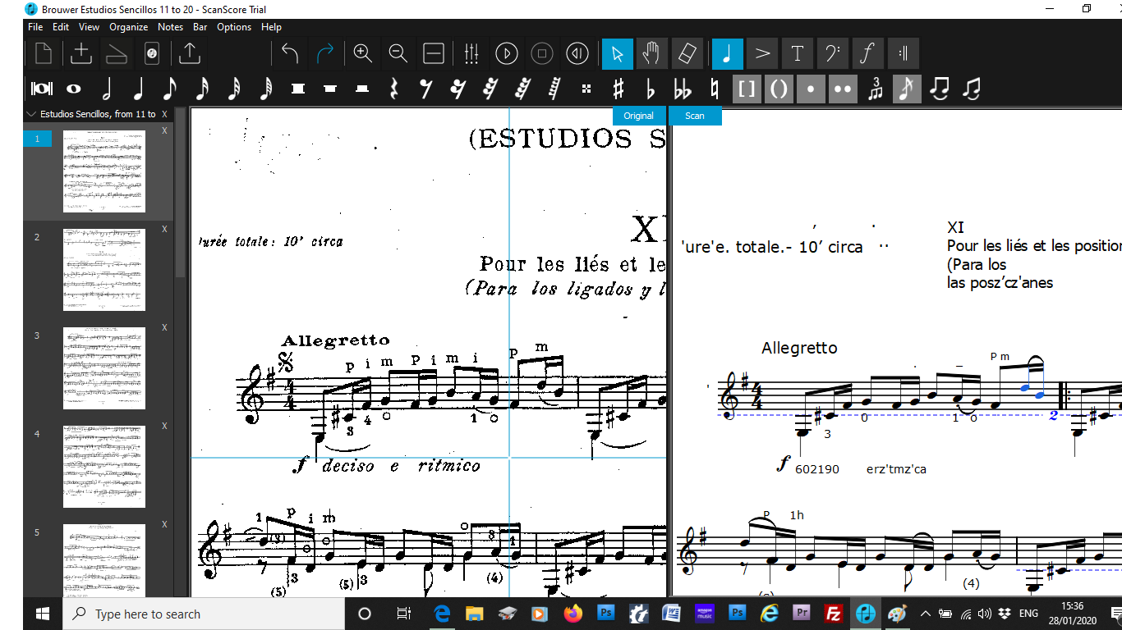Select the quarter rest
Viewport: 1122px width, 630px height.
[x=394, y=89]
